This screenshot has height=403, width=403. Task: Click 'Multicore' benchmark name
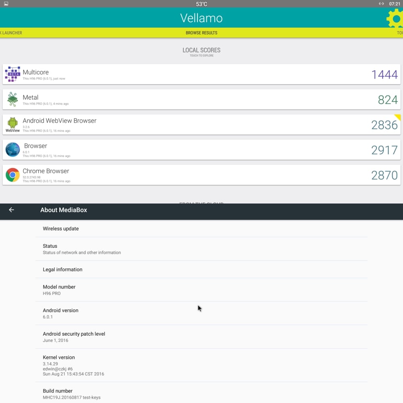tap(35, 72)
